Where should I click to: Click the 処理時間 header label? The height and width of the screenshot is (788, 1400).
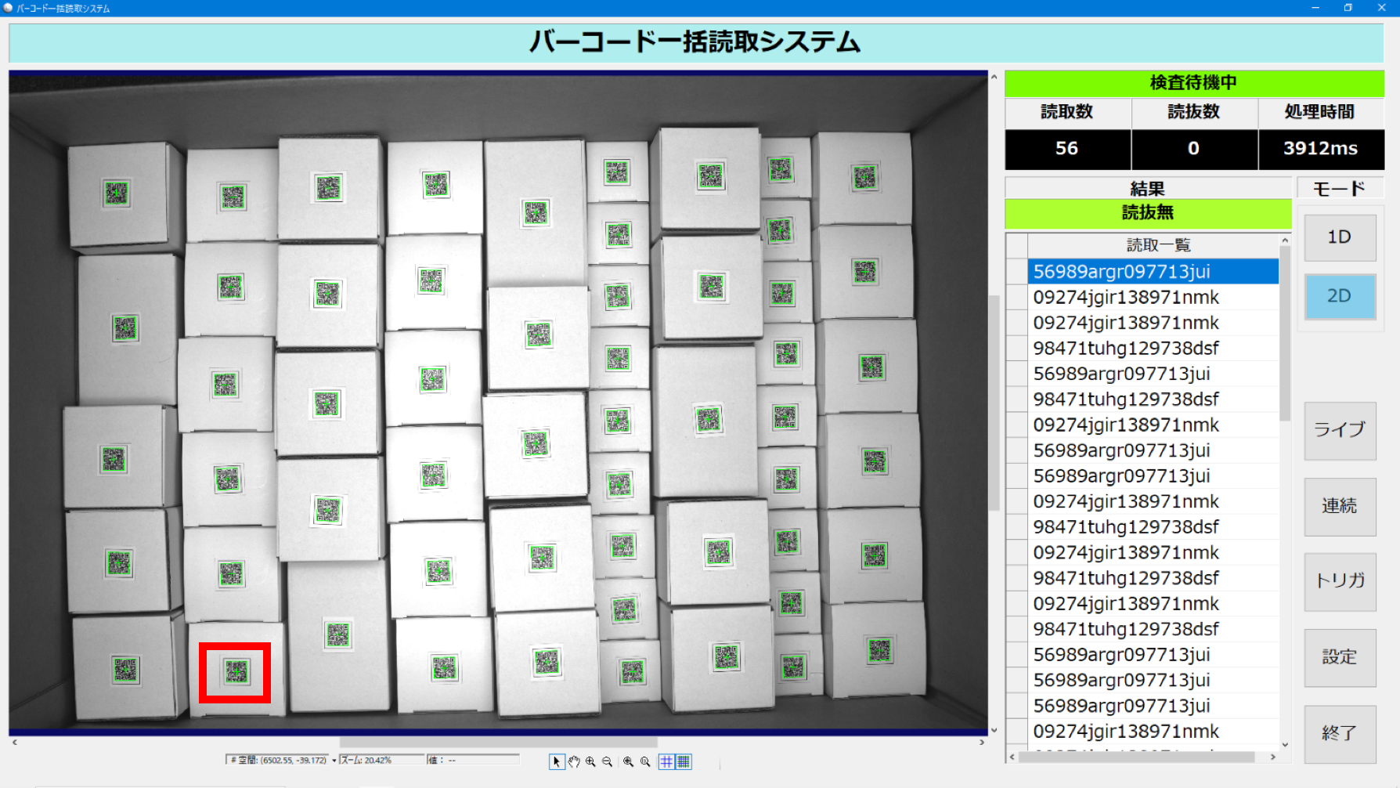coord(1321,112)
